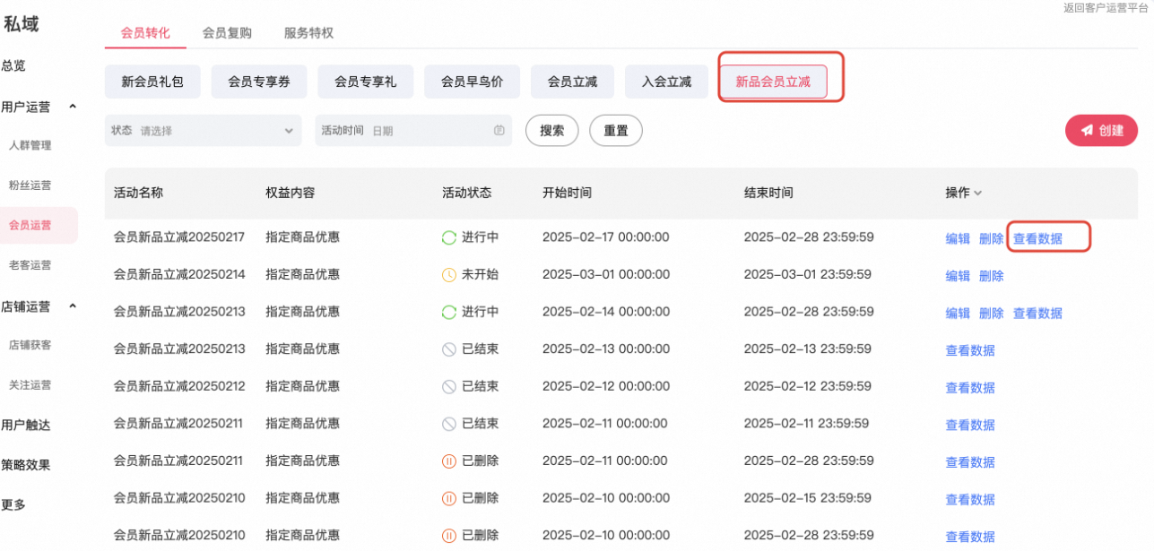Click the 搜索 button

552,131
